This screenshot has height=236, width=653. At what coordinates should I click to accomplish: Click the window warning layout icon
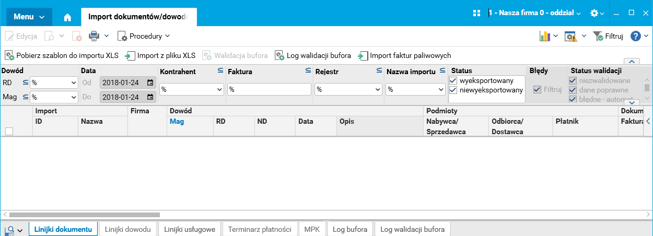coord(570,36)
